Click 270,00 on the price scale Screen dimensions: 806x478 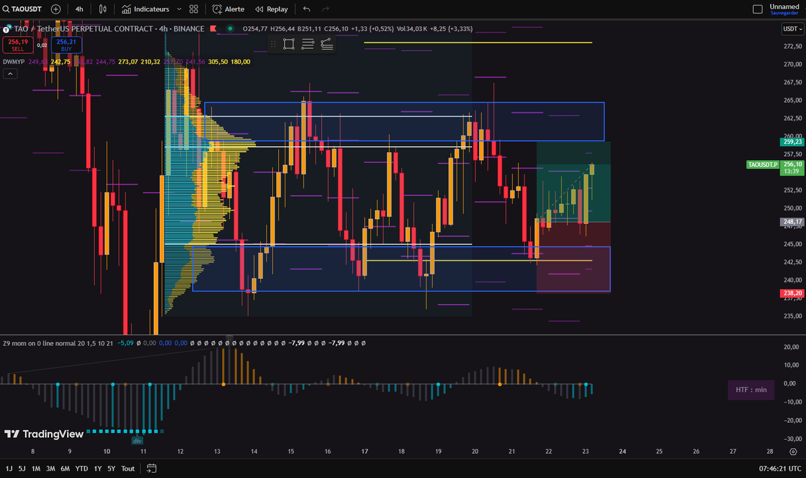[x=793, y=64]
